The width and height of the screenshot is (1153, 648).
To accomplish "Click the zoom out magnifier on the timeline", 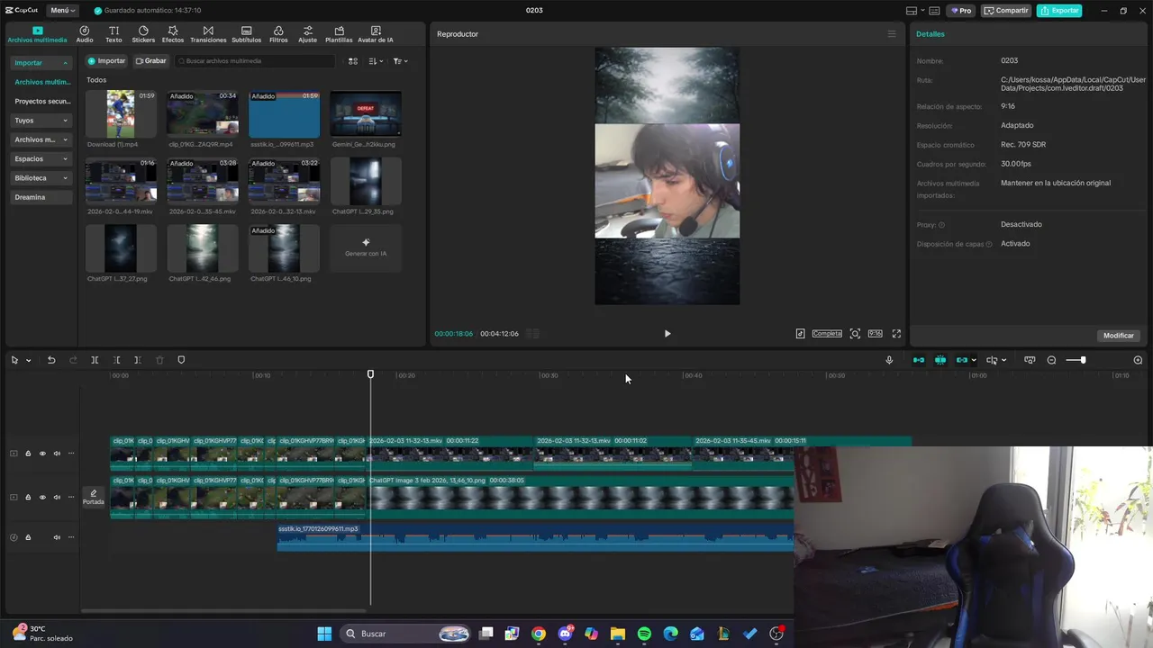I will [1051, 360].
